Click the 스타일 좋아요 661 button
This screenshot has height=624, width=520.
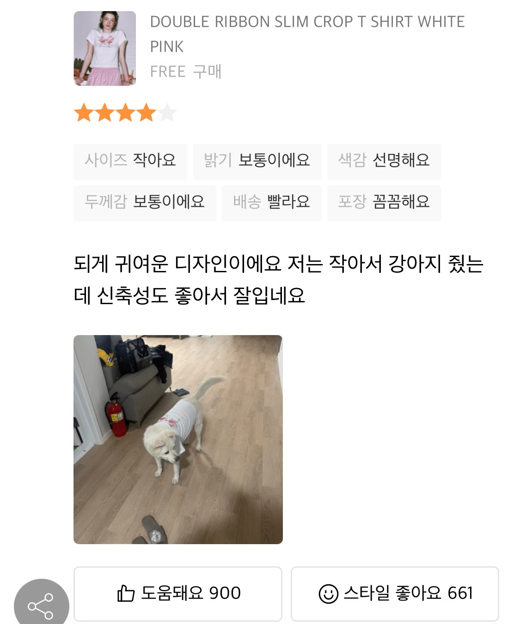pos(395,594)
